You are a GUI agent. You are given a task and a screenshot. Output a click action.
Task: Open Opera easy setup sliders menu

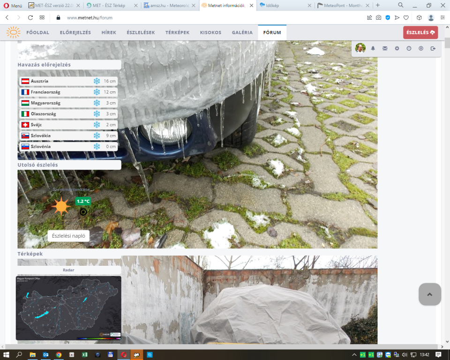pos(442,17)
